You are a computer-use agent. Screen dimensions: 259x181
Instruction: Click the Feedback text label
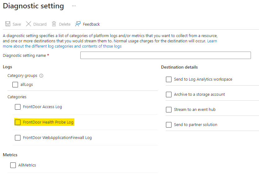92,24
